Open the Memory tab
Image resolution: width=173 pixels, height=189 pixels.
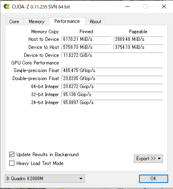[36, 22]
